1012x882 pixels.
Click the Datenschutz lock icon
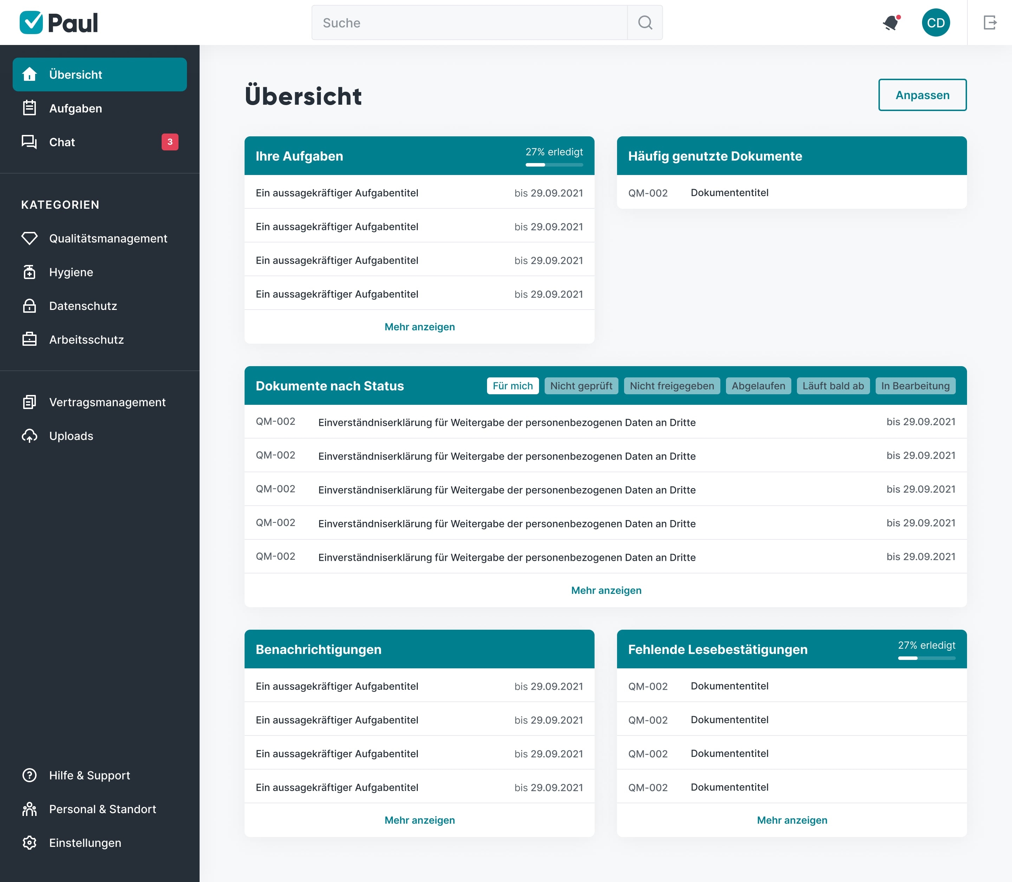[30, 306]
